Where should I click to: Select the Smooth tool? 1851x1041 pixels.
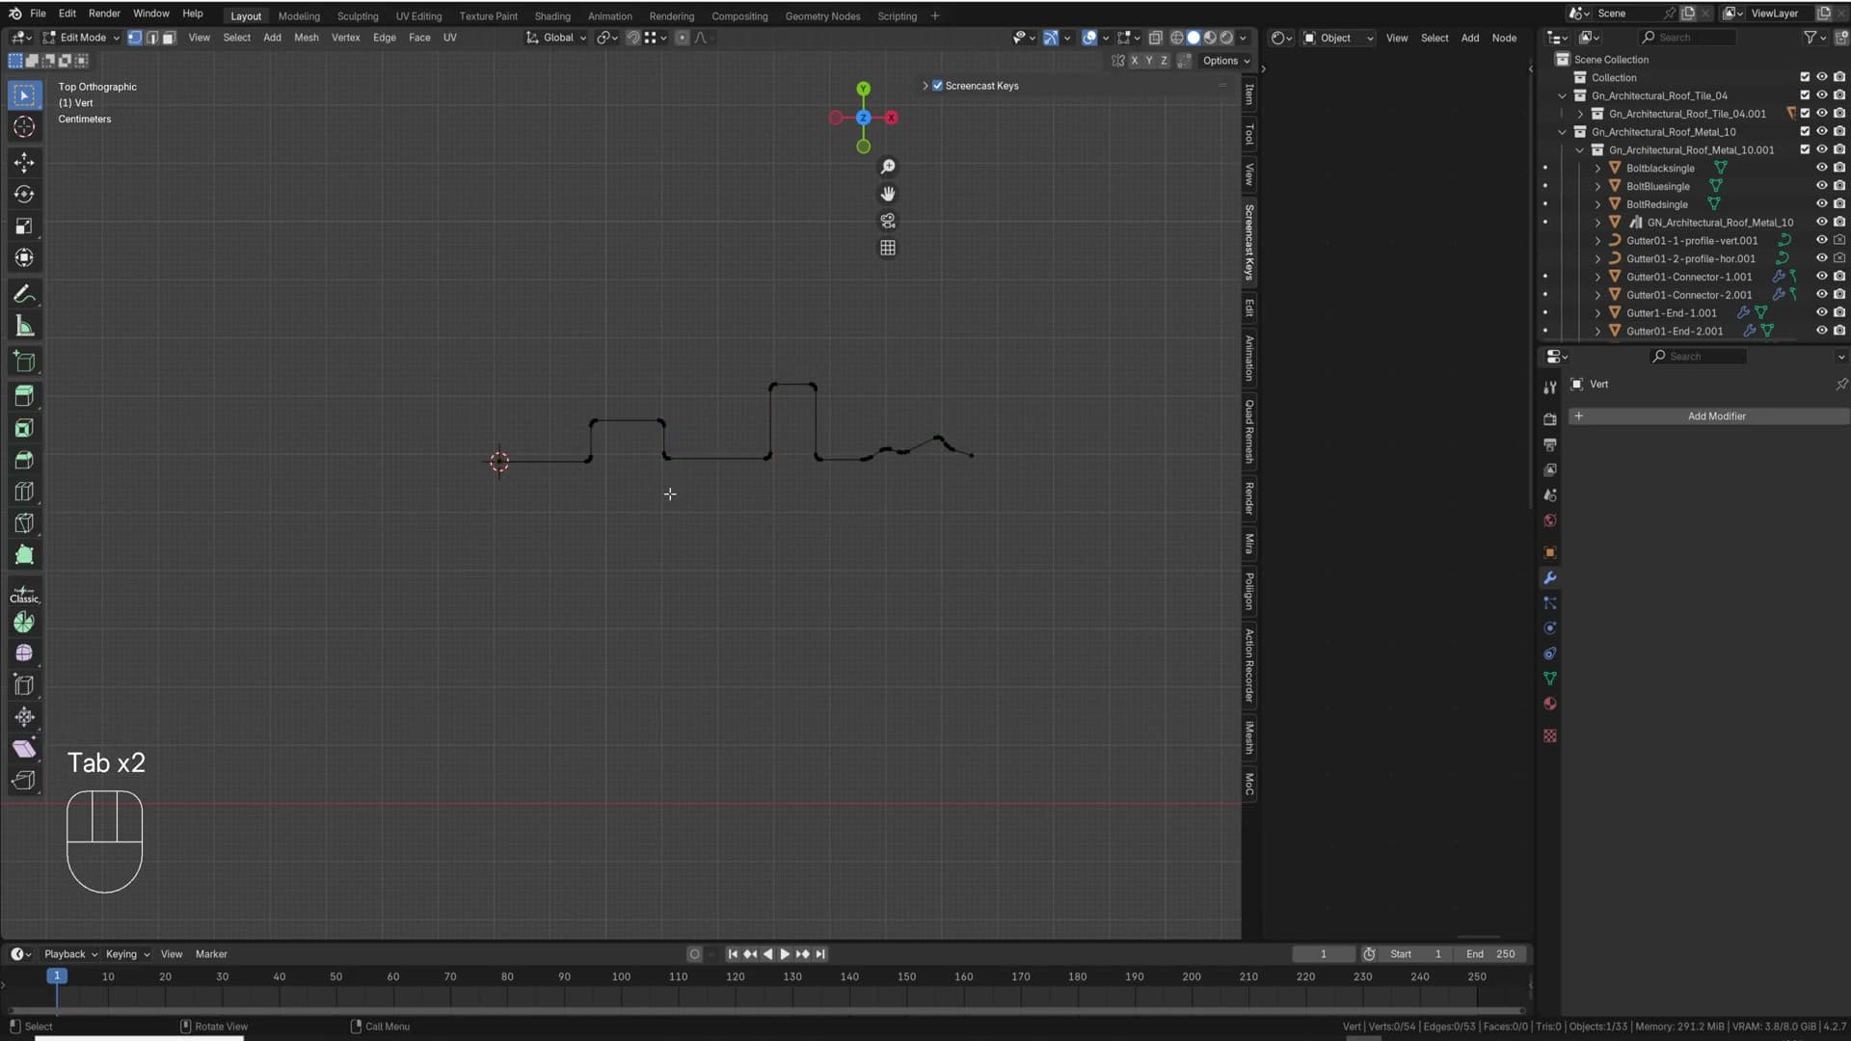(24, 654)
